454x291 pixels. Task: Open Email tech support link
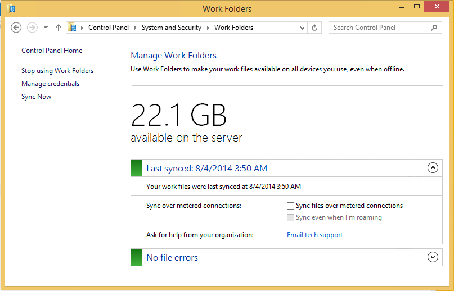click(x=314, y=235)
